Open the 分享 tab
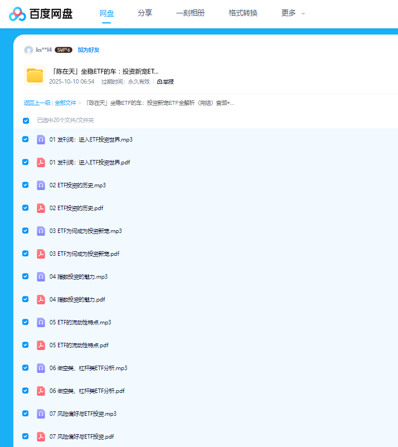 click(x=145, y=13)
